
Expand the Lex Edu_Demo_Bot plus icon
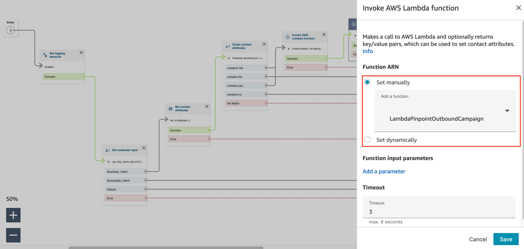(109, 162)
